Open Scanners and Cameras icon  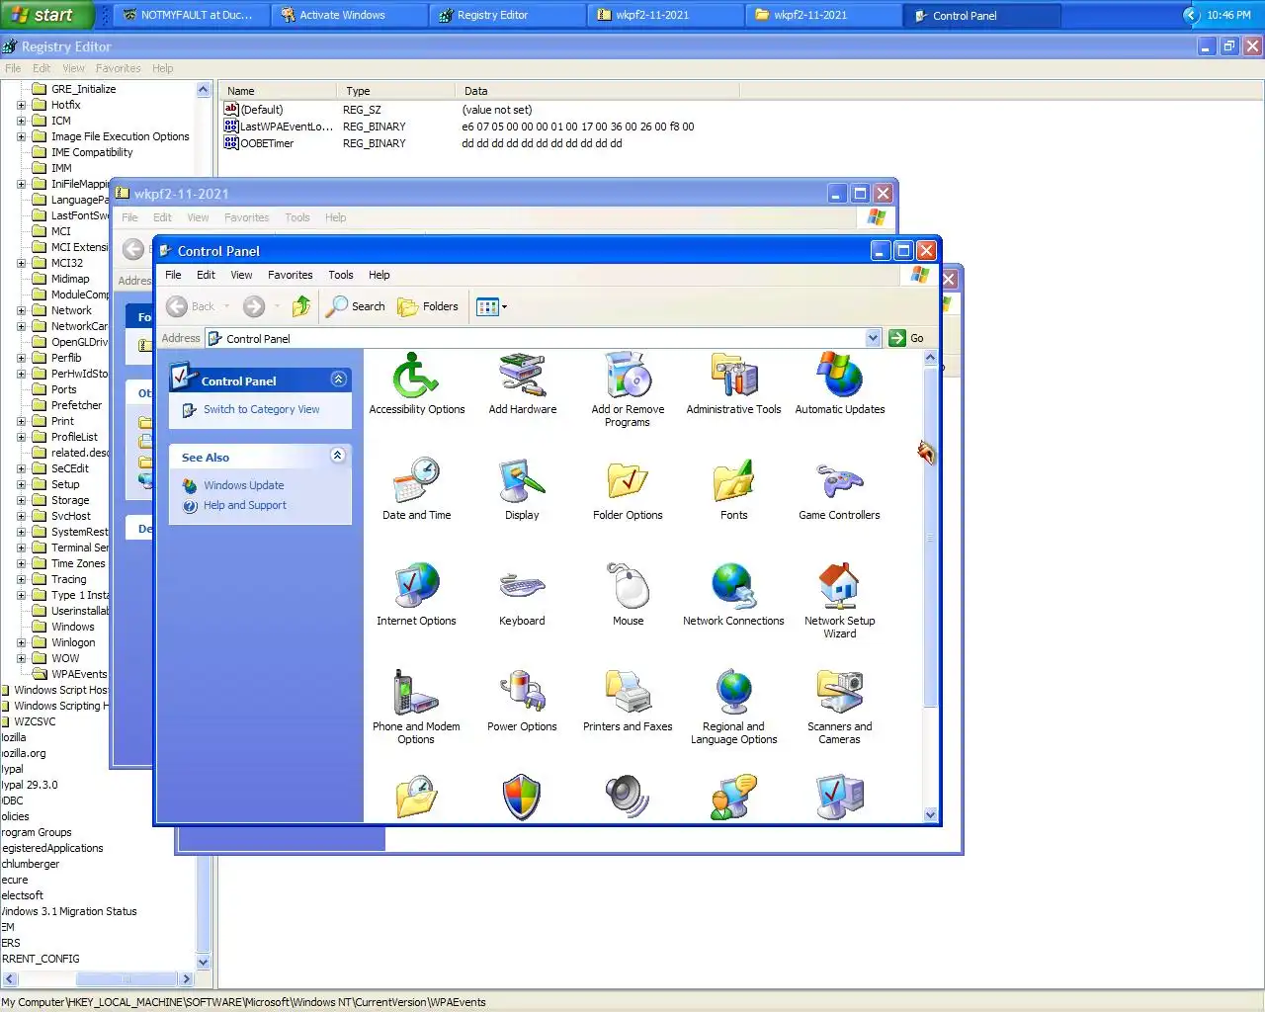click(839, 706)
